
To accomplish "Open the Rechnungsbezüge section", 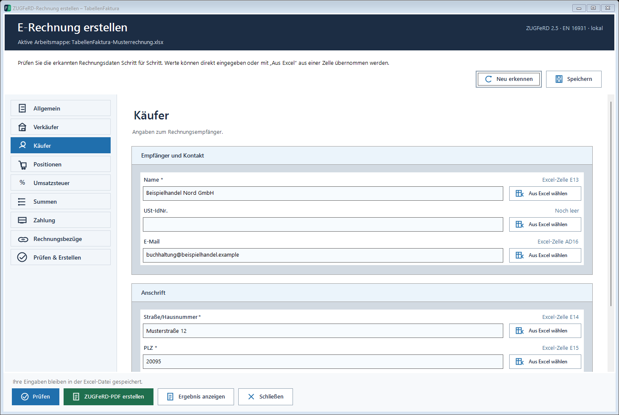I will [x=61, y=238].
